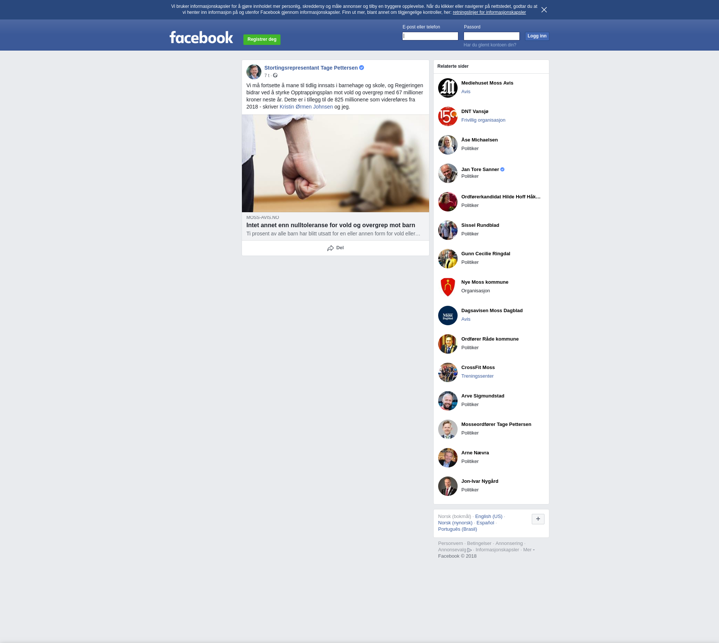Open Jon-Ivar Nygård profile avatar
The width and height of the screenshot is (719, 643).
pyautogui.click(x=448, y=486)
